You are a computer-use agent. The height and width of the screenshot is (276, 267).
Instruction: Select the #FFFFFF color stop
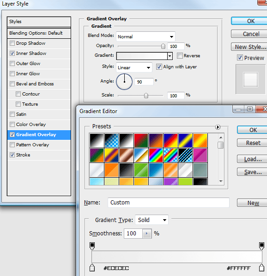click(x=261, y=267)
